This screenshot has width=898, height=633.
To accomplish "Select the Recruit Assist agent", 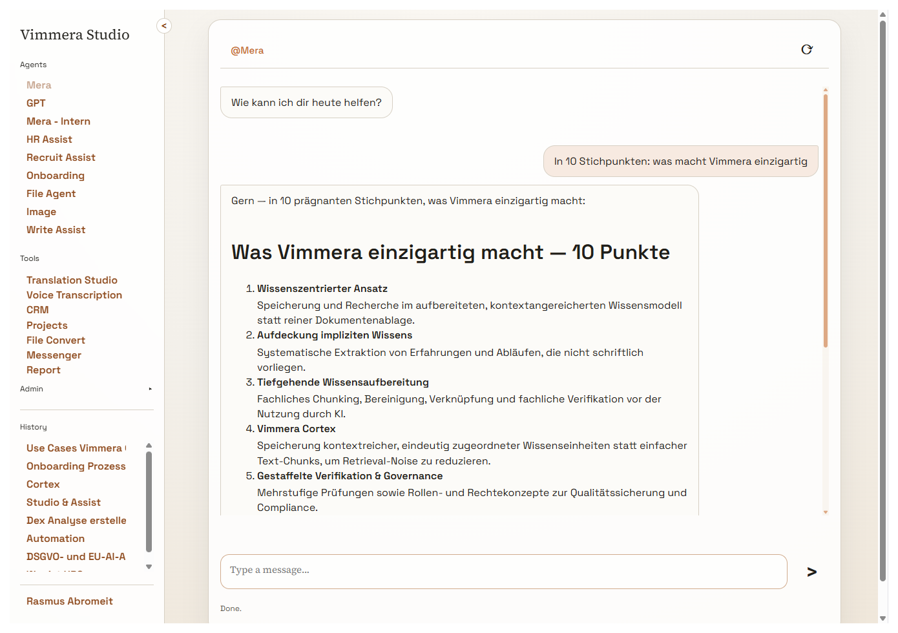I will click(x=61, y=158).
